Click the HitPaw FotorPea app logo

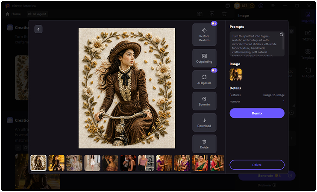point(8,6)
